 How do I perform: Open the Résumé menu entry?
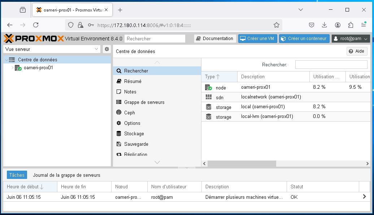tap(157, 81)
